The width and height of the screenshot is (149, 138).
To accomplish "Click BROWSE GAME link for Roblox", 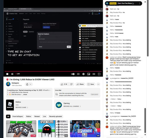I will pyautogui.click(x=22, y=107).
